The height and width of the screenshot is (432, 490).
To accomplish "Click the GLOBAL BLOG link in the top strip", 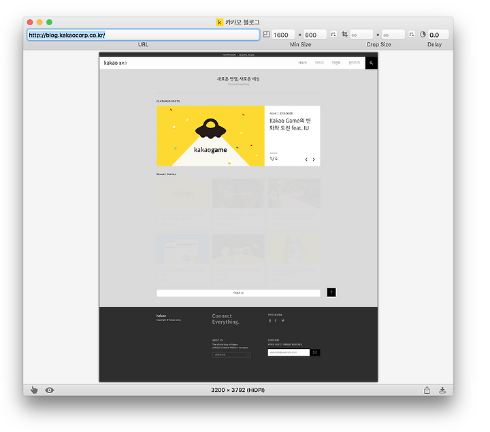I will (x=246, y=55).
